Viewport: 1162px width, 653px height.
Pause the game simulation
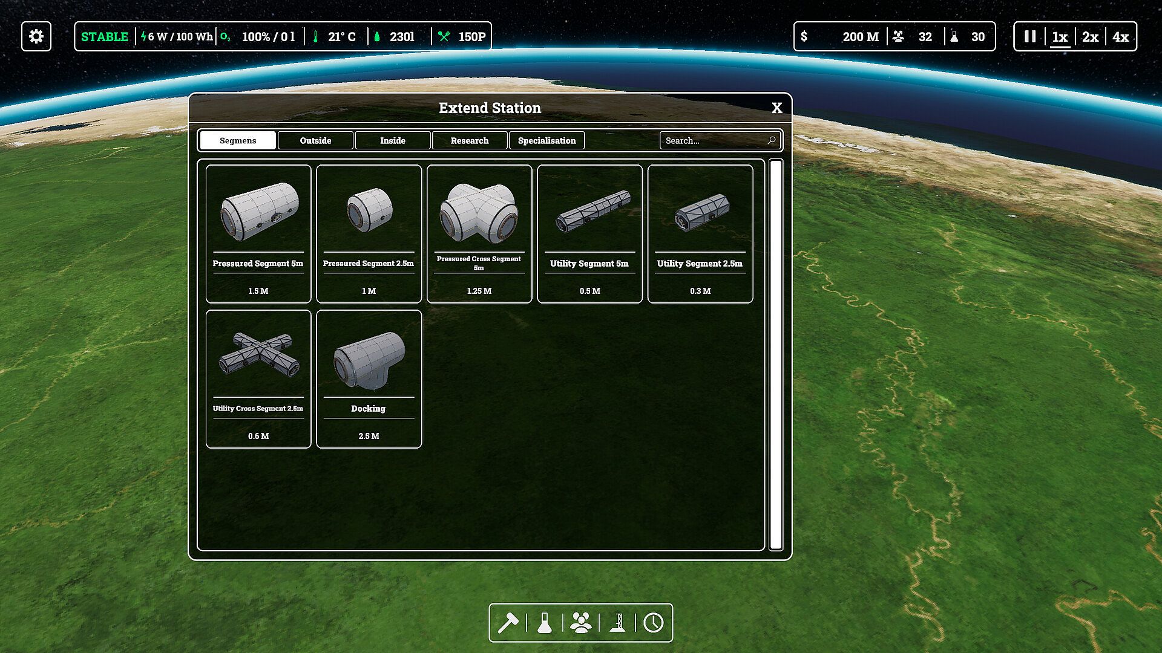pos(1030,36)
